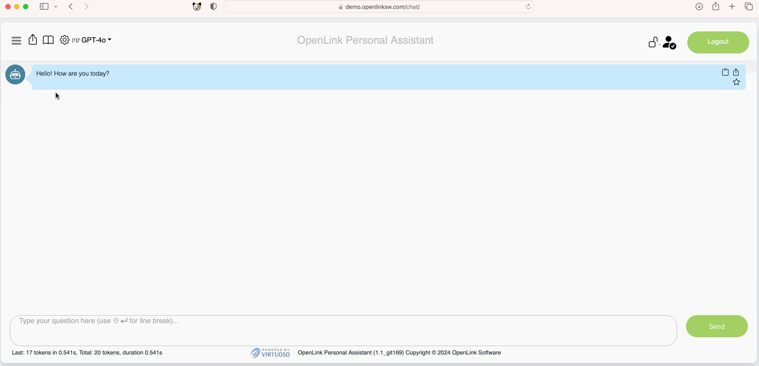
Task: Open the settings gear in the chat header
Action: point(64,40)
